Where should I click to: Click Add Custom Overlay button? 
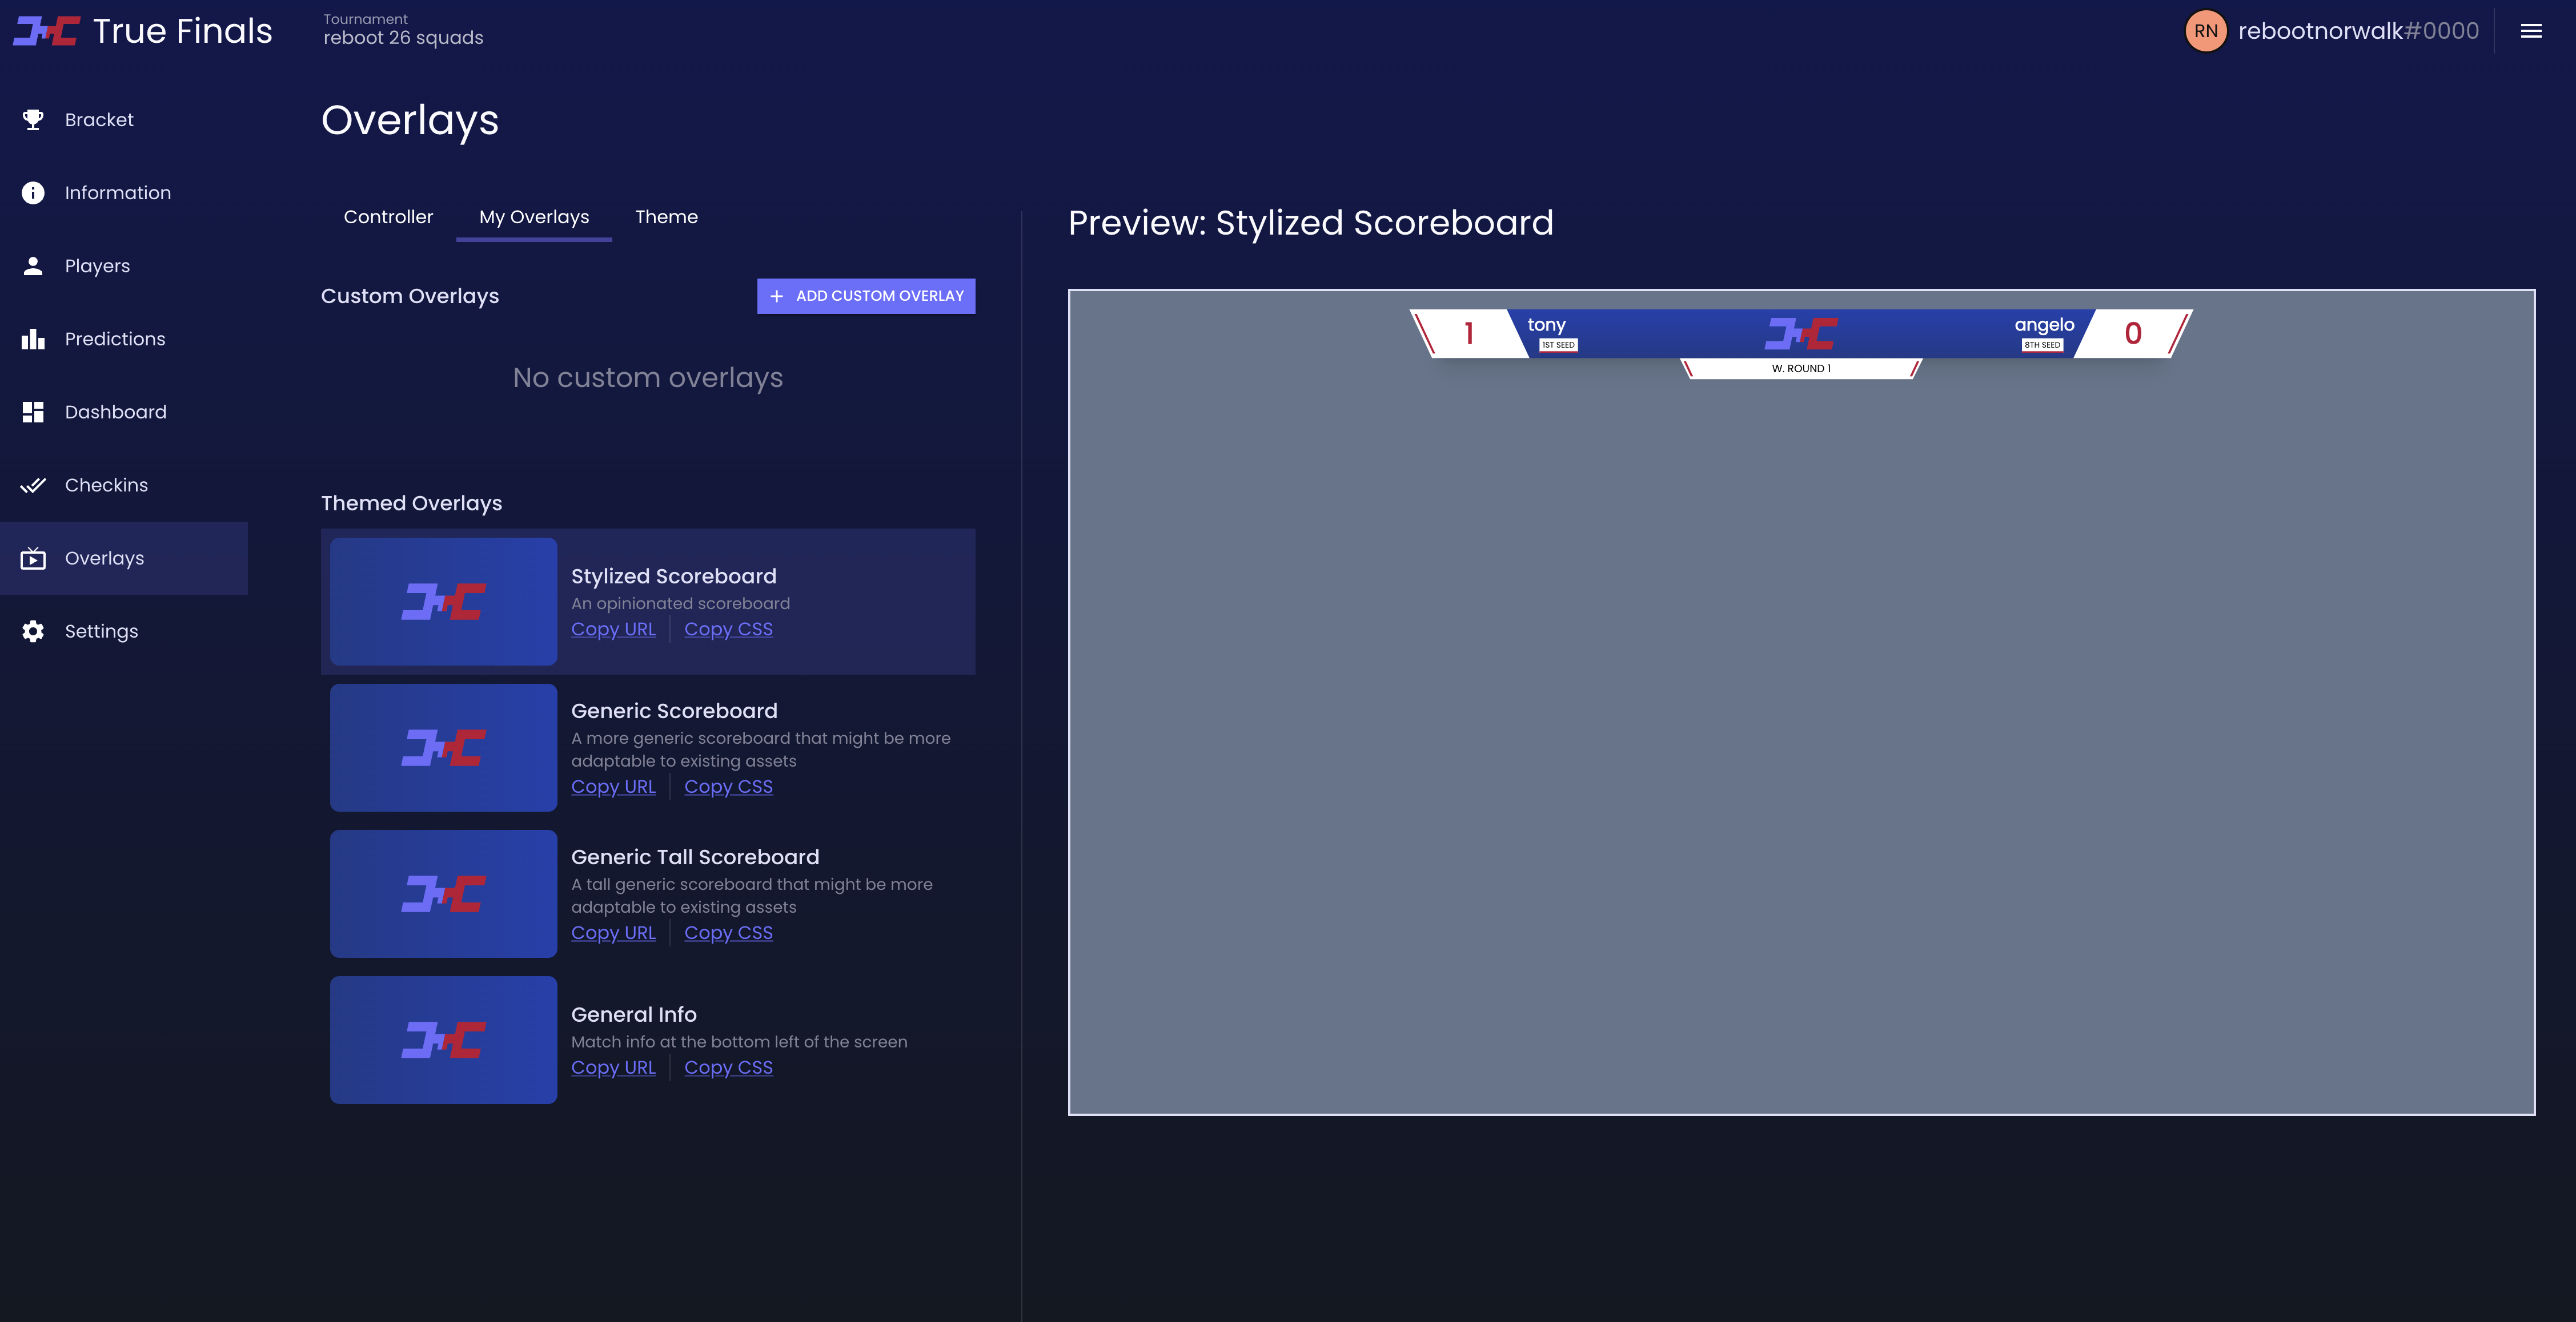[866, 296]
